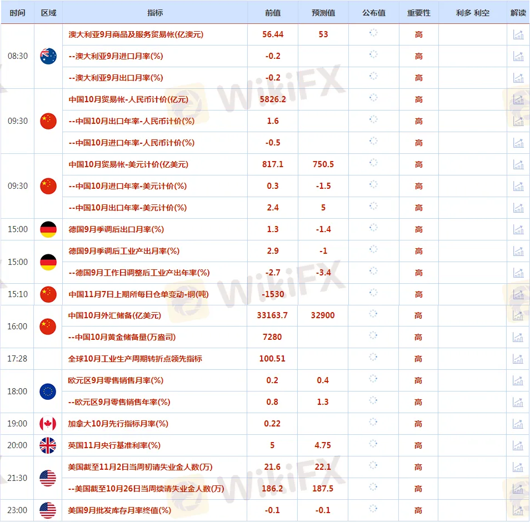Open chart icon for 欧元区9月零售销售月率 row
This screenshot has width=530, height=522.
[x=518, y=380]
